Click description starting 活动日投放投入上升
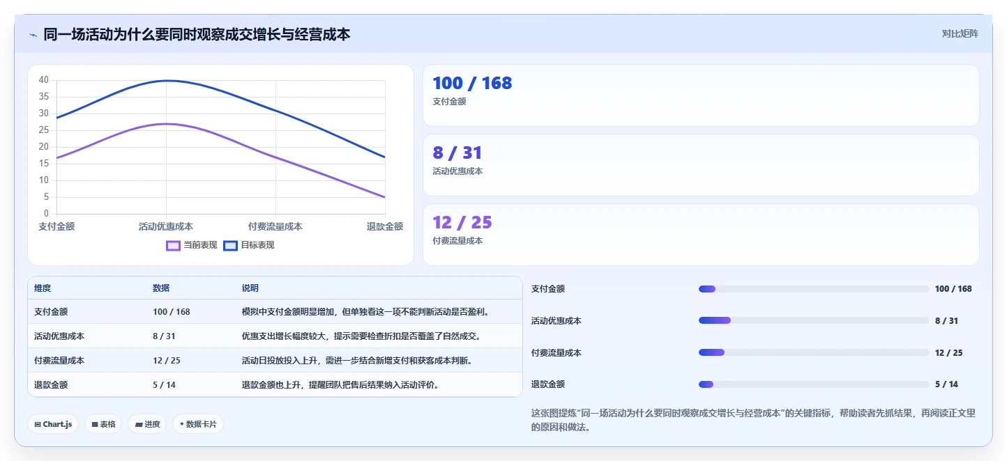The width and height of the screenshot is (1007, 461). pyautogui.click(x=357, y=361)
